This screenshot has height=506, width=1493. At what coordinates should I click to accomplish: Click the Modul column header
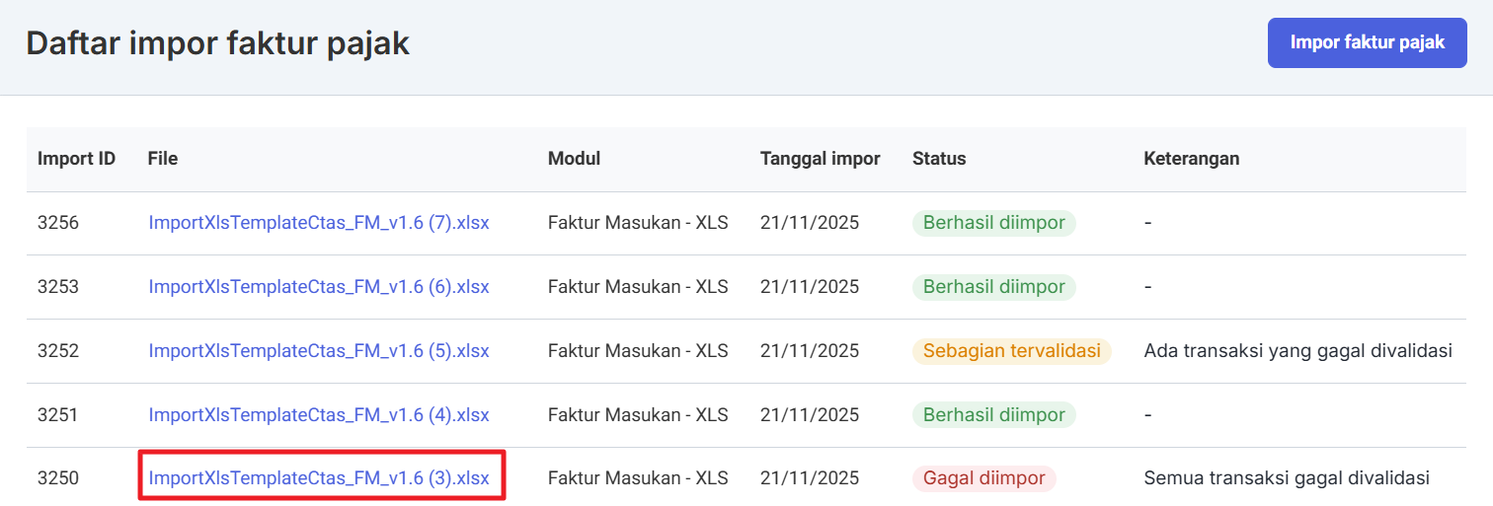pos(574,159)
